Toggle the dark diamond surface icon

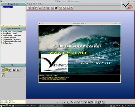point(14,70)
